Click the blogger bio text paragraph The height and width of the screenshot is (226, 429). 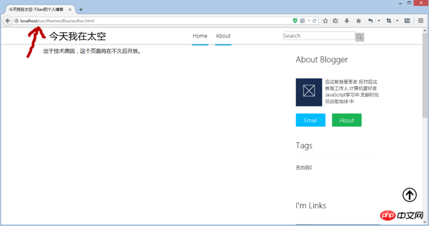[352, 92]
